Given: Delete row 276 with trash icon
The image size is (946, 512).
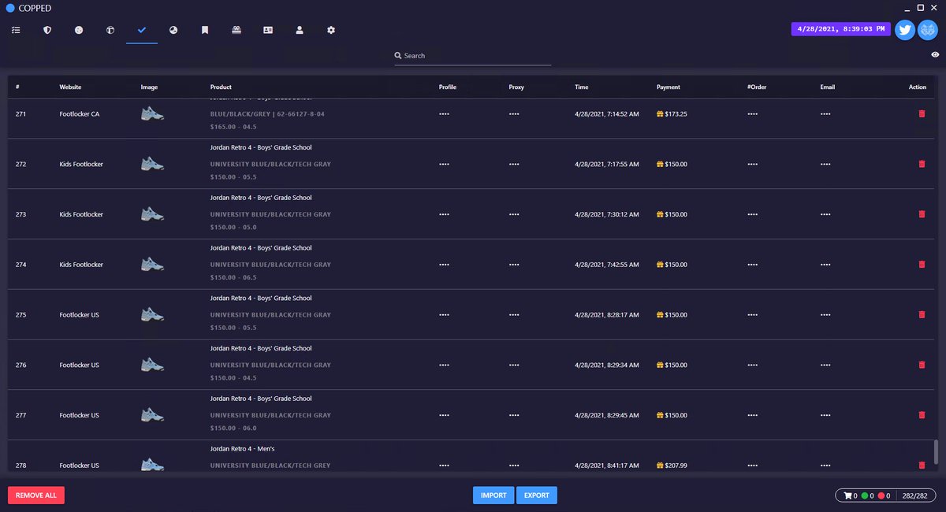Looking at the screenshot, I should tap(922, 365).
